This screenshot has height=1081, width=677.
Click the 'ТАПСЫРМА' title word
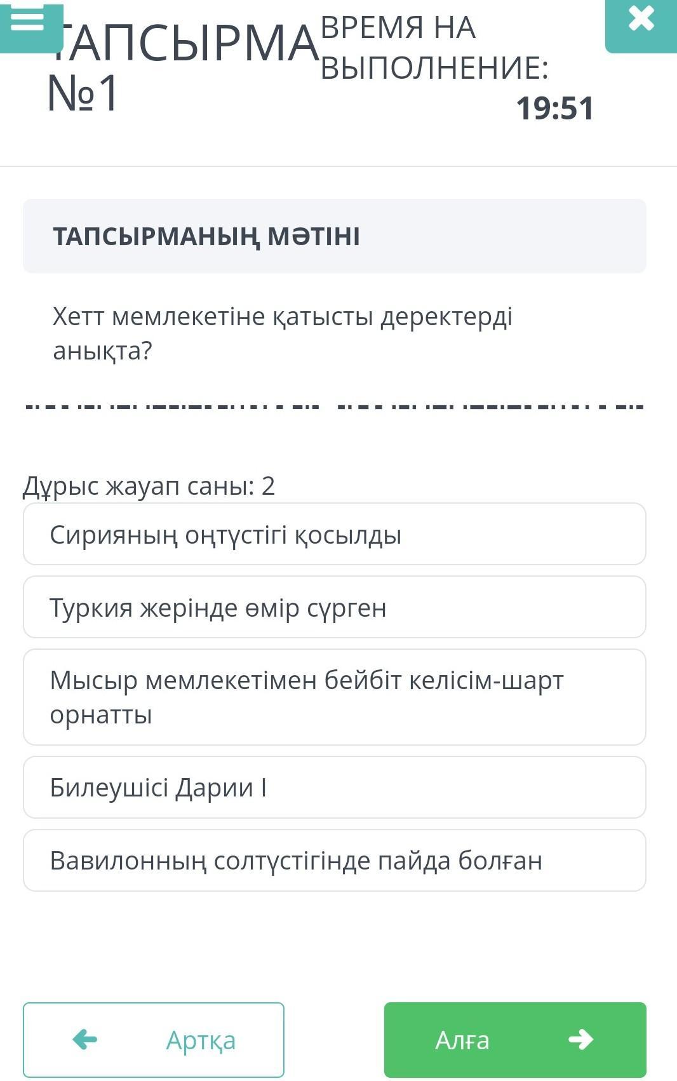coord(191,44)
